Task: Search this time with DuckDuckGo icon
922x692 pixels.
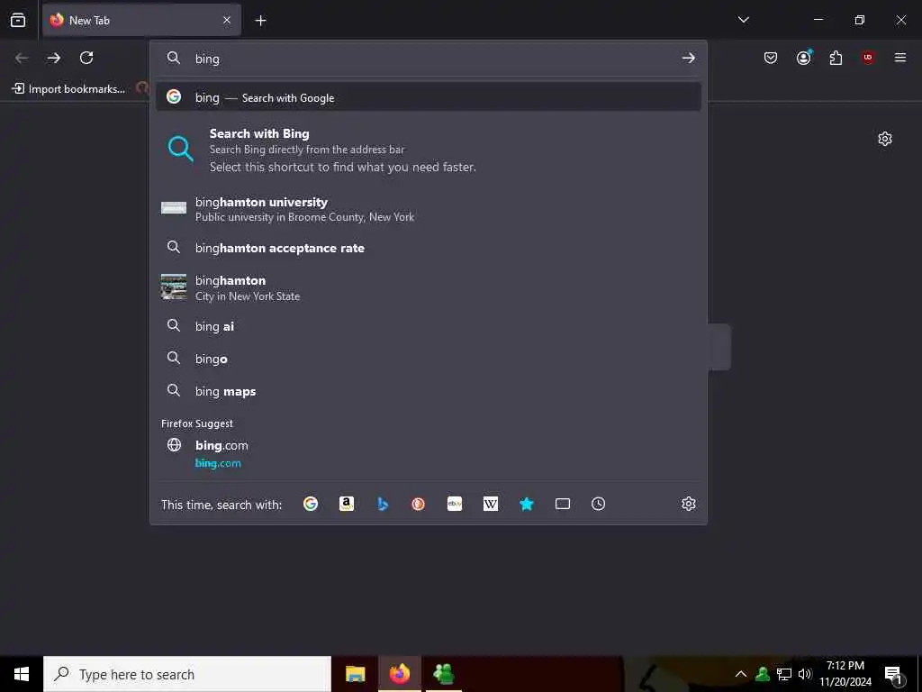Action: coord(418,504)
